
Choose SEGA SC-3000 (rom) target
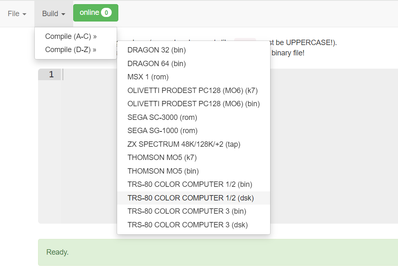162,117
